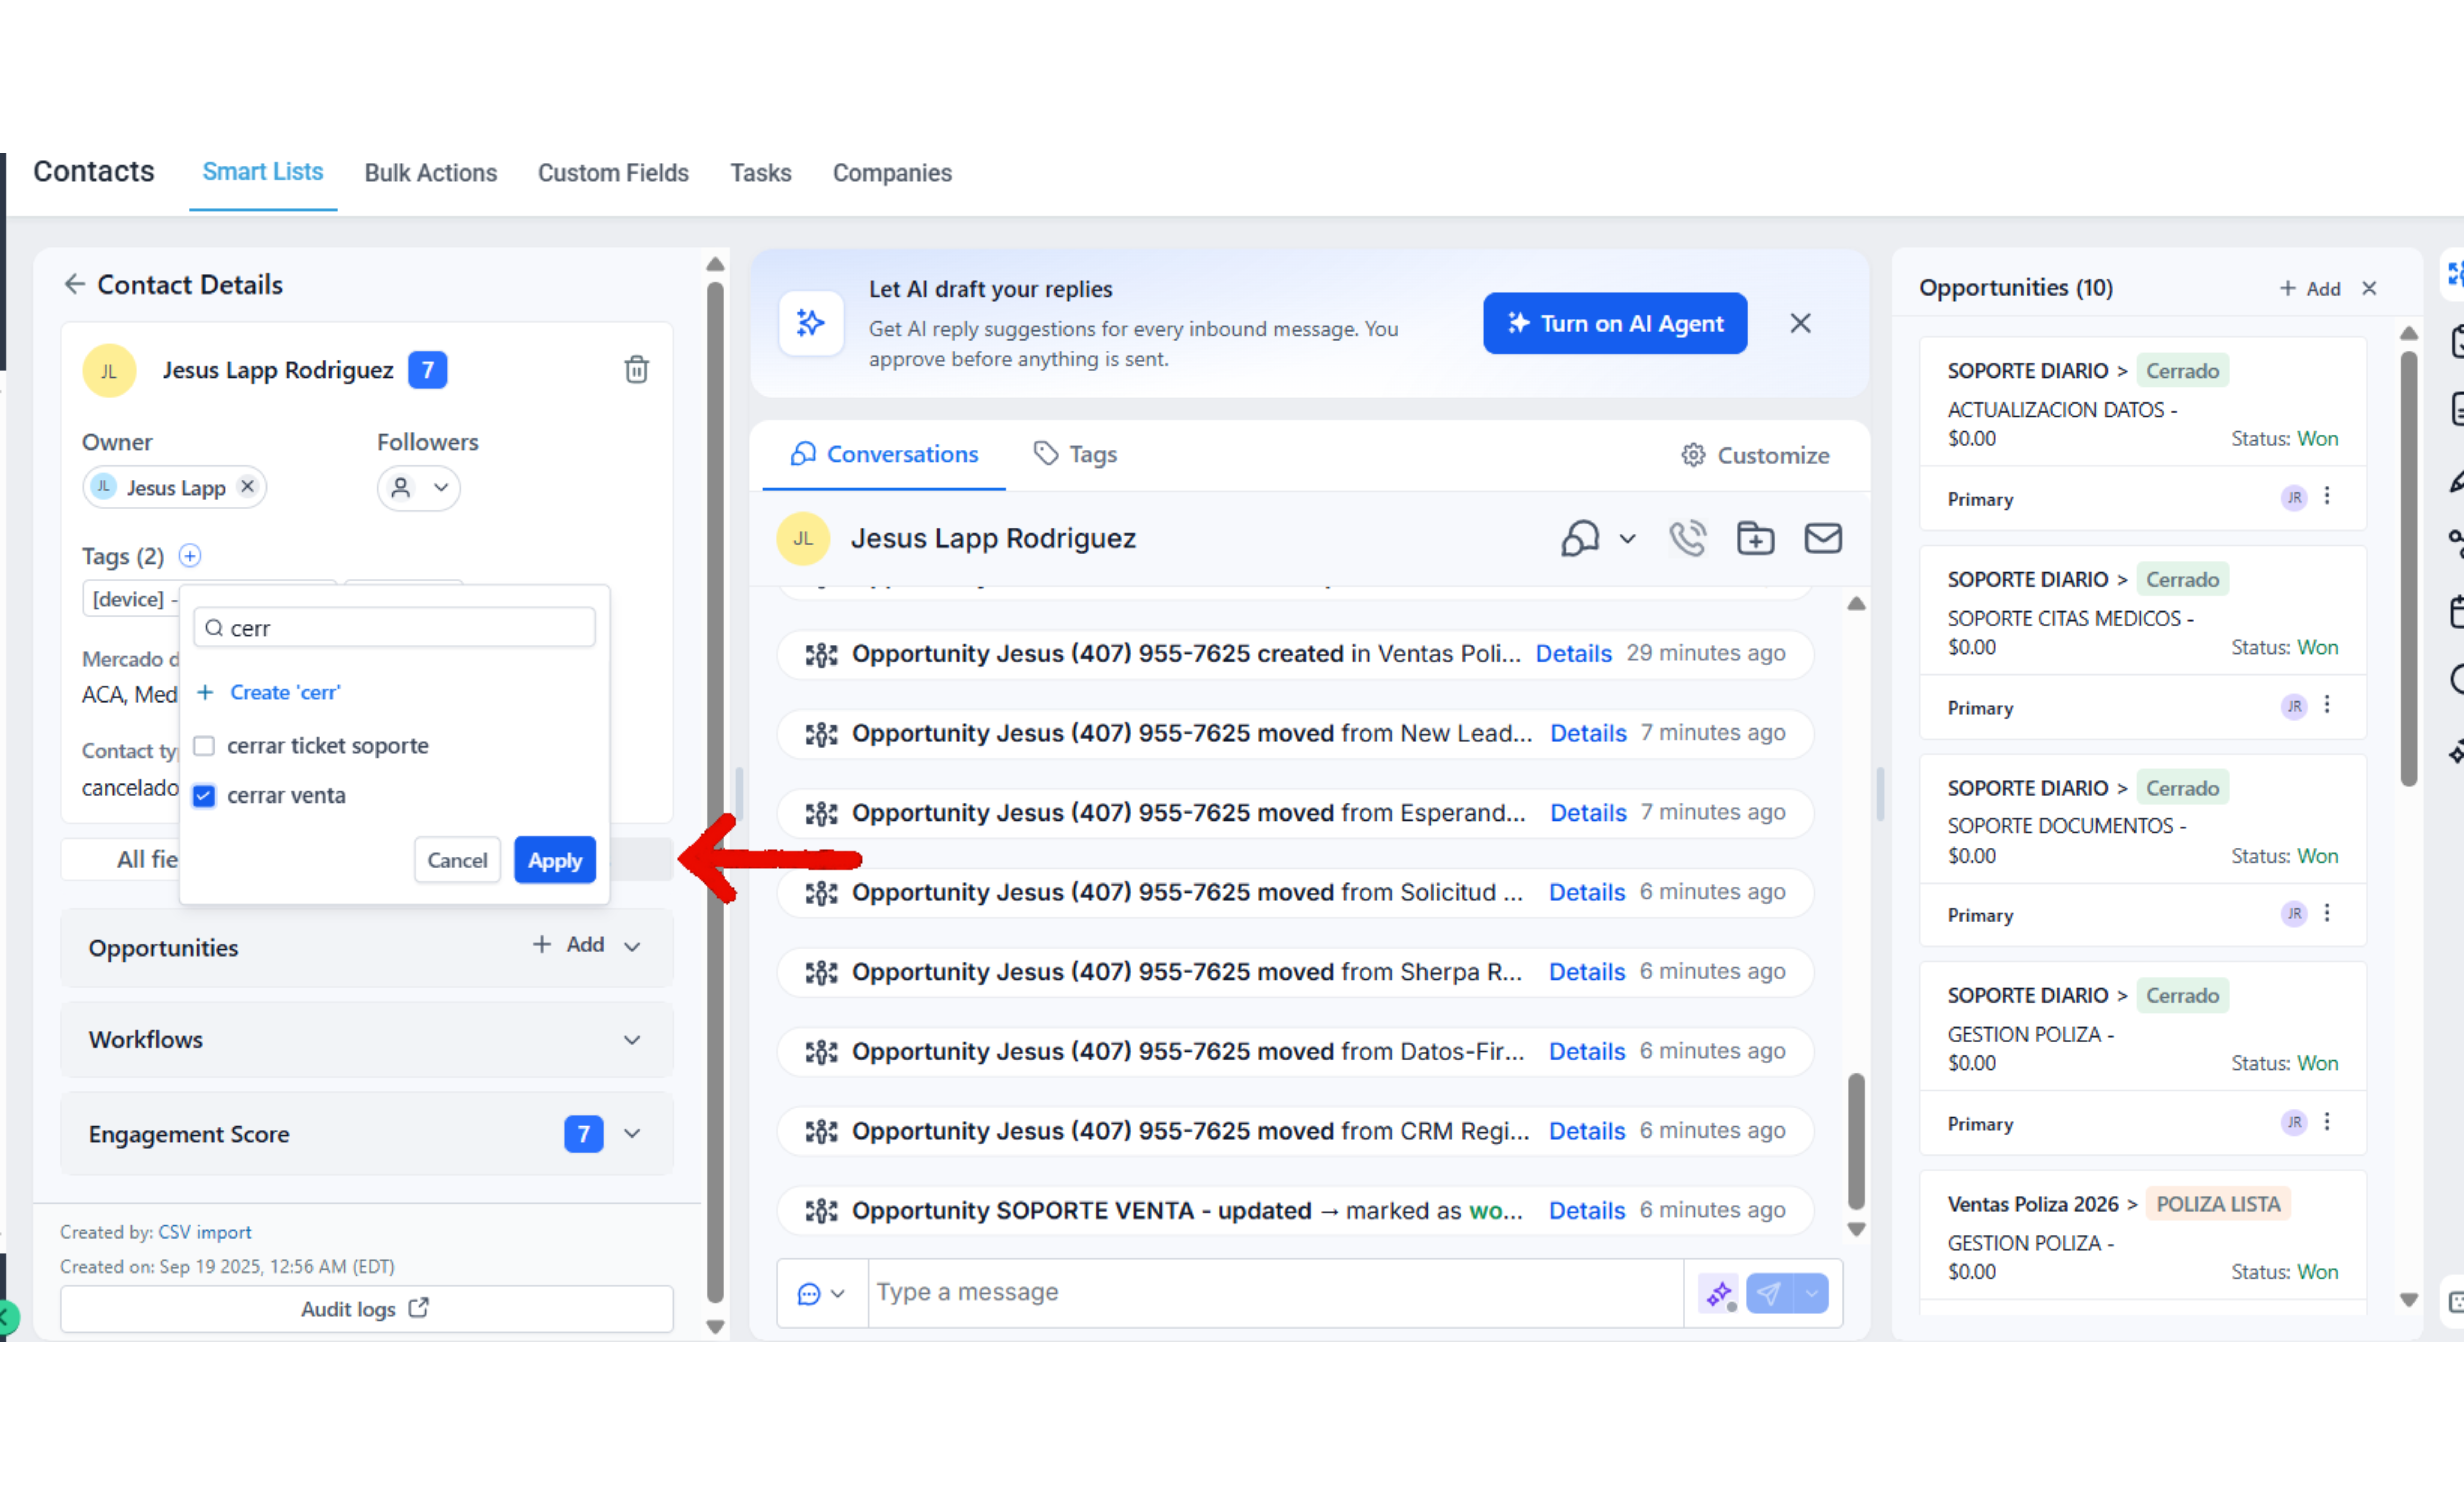Switch to the Smart Lists tab
The width and height of the screenshot is (2464, 1495).
263,172
